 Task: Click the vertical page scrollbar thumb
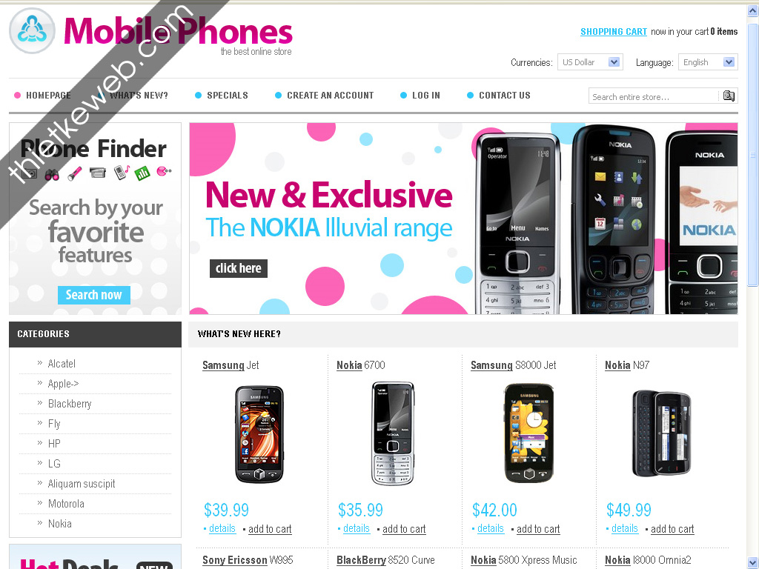click(753, 153)
